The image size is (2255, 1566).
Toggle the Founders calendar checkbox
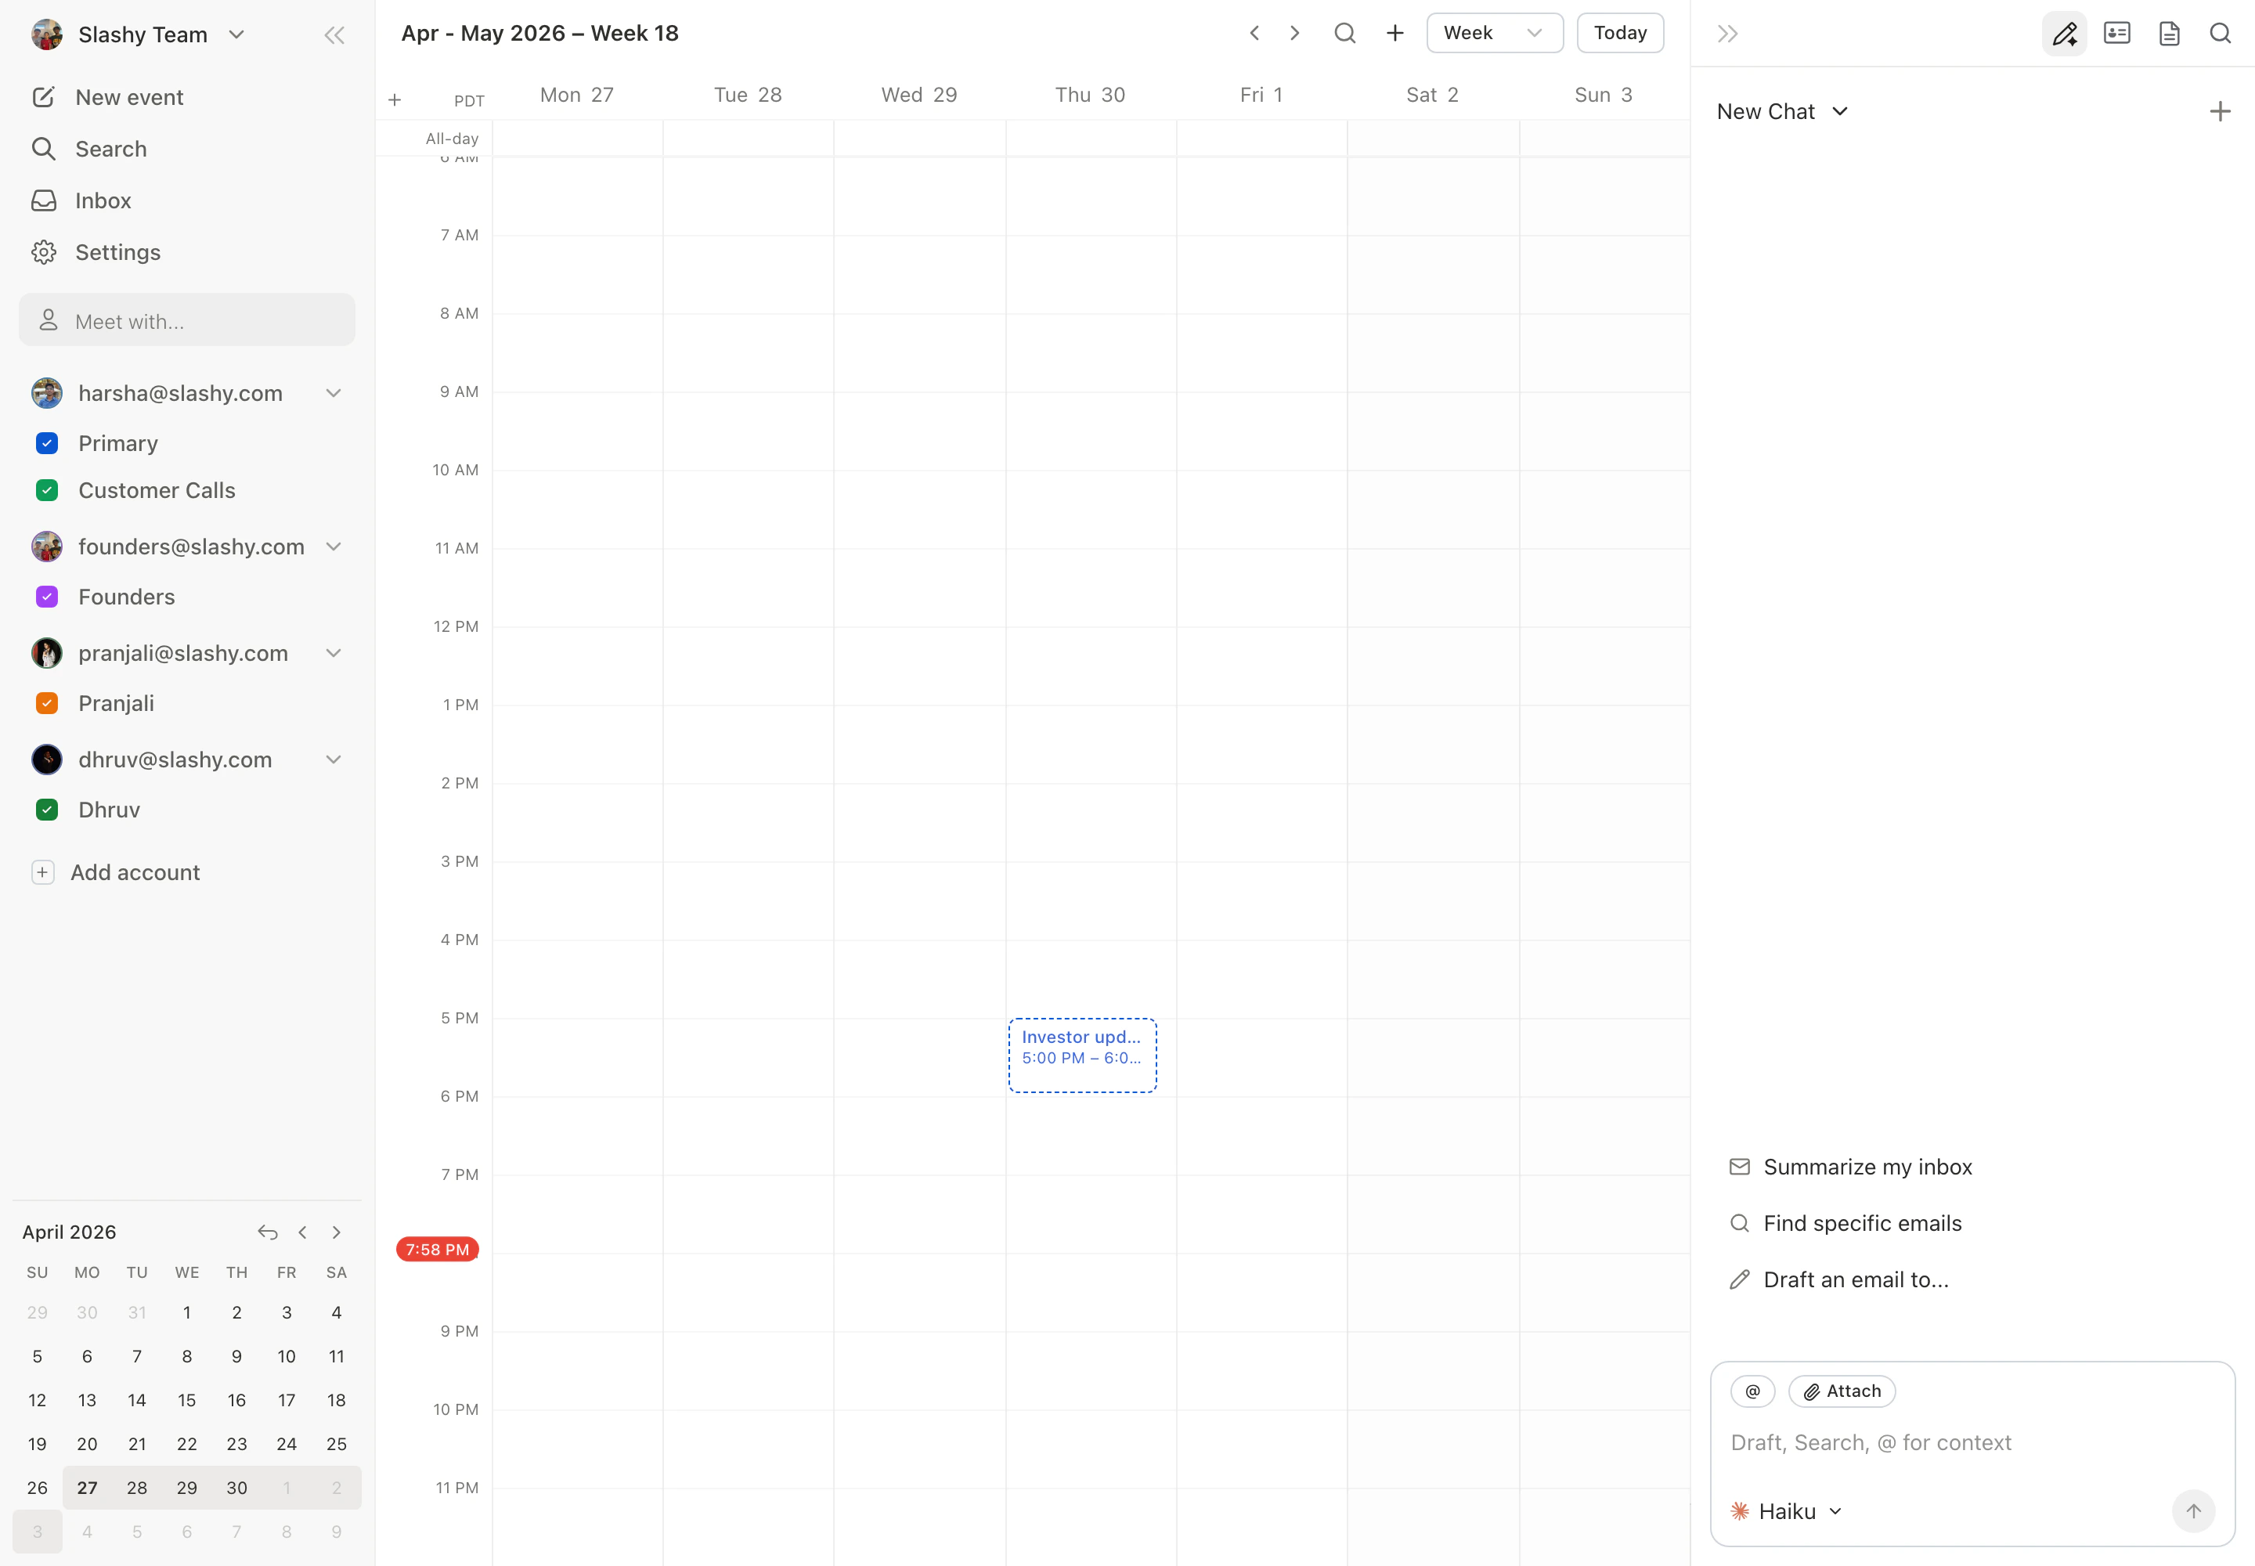tap(46, 597)
